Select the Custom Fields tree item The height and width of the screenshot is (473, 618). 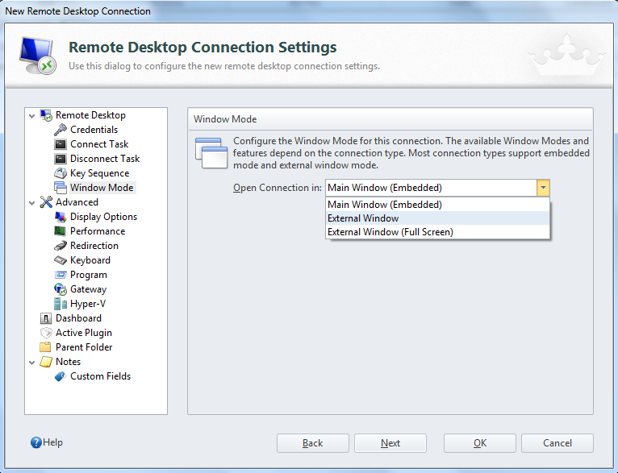(x=100, y=376)
